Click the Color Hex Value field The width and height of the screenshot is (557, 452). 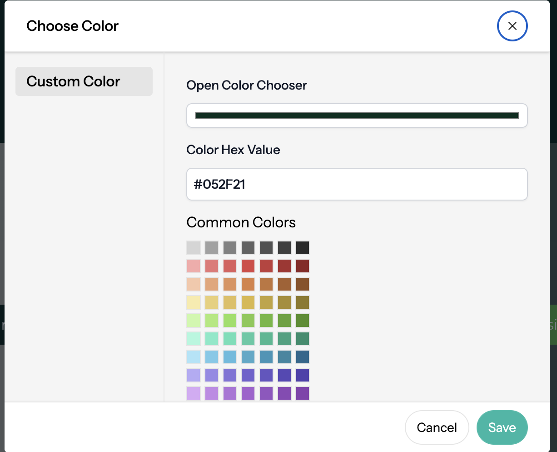[357, 184]
